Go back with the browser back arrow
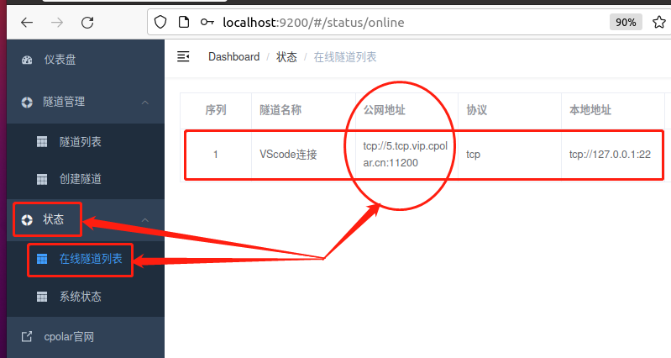Image resolution: width=671 pixels, height=358 pixels. click(x=27, y=22)
